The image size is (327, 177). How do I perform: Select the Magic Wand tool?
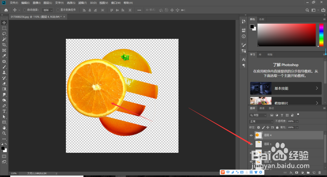click(4, 39)
